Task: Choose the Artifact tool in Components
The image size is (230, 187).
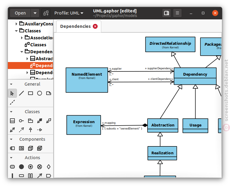Action: point(21,148)
